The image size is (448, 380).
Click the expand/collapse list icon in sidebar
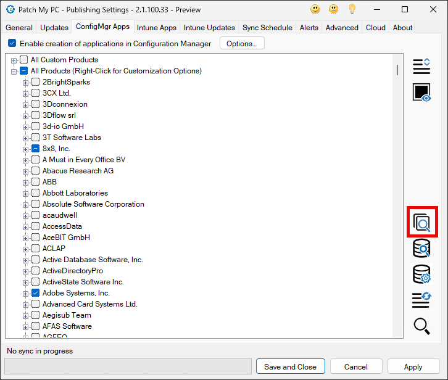coord(421,66)
